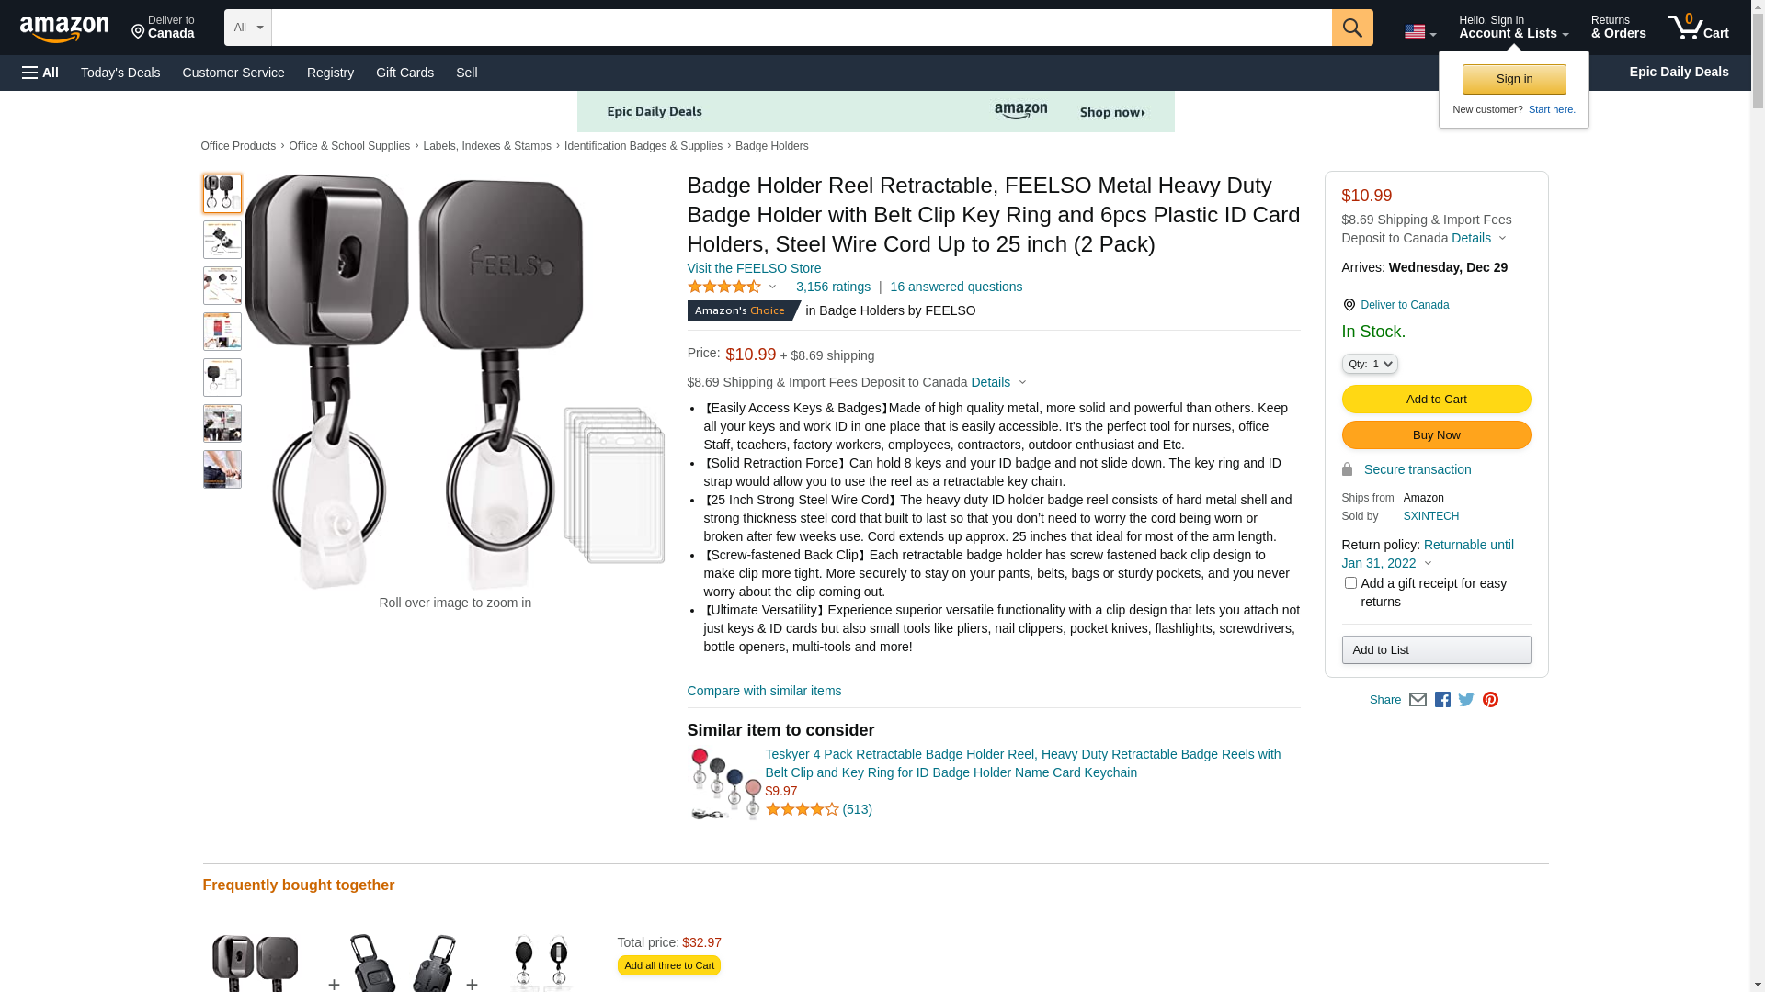Image resolution: width=1765 pixels, height=992 pixels.
Task: Go to Amazon home via logo
Action: [x=64, y=28]
